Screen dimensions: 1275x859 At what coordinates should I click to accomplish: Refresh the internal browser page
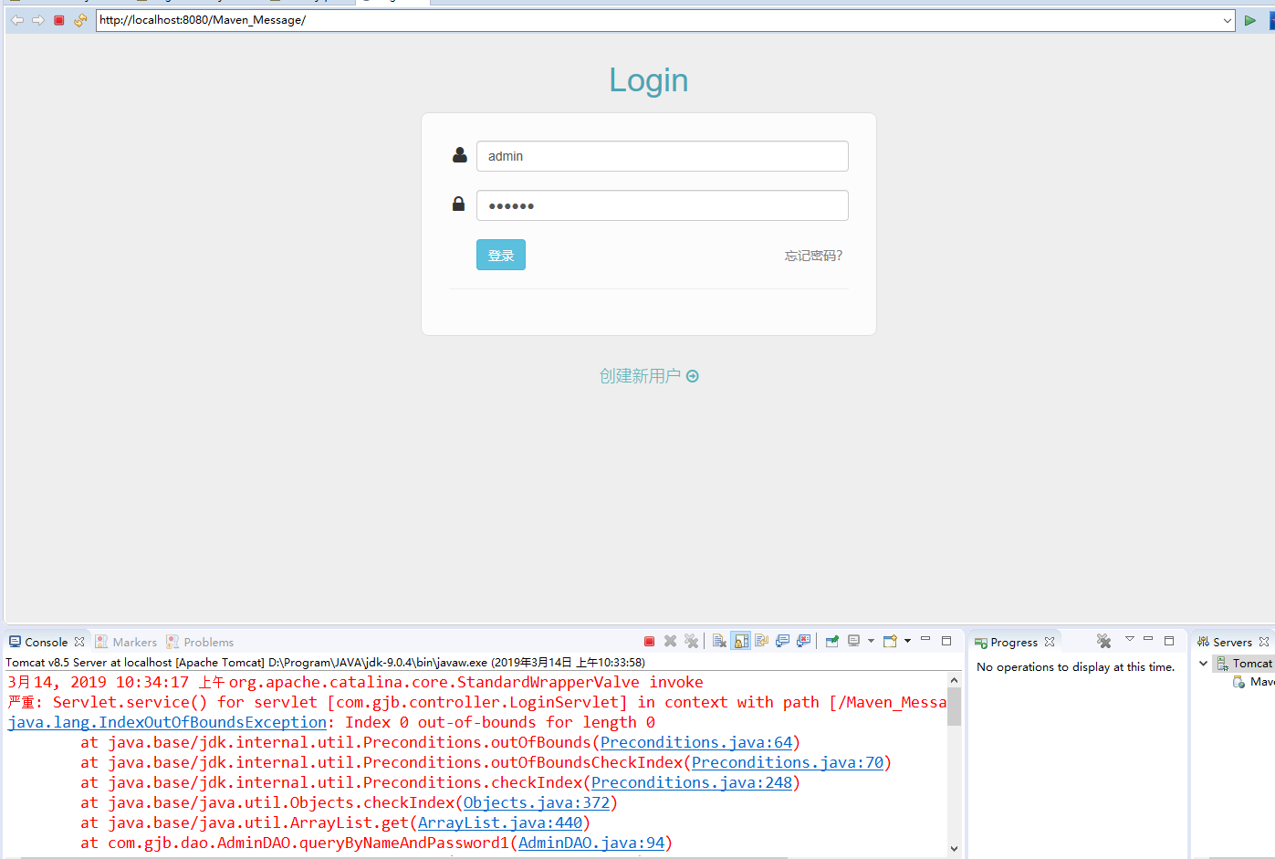pyautogui.click(x=80, y=20)
